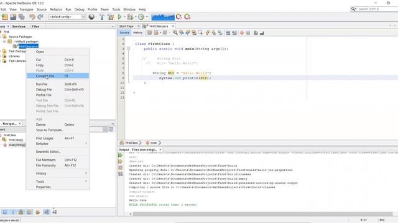Close the Output panel tab
This screenshot has width=398, height=223.
[160, 150]
